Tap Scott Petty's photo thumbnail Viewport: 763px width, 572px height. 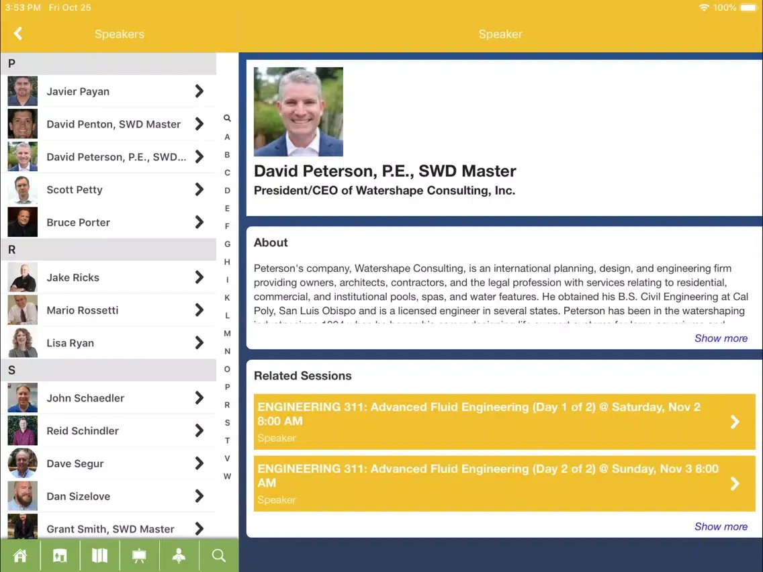pyautogui.click(x=22, y=189)
